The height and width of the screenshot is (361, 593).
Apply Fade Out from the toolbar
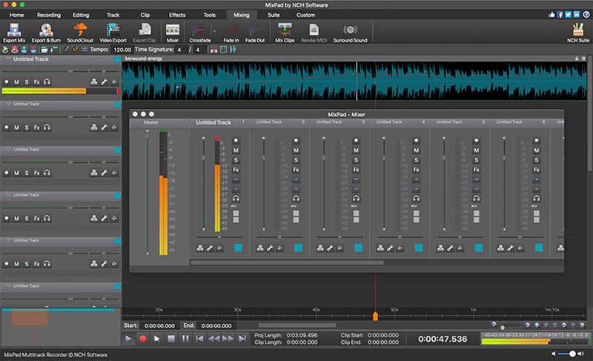(255, 30)
